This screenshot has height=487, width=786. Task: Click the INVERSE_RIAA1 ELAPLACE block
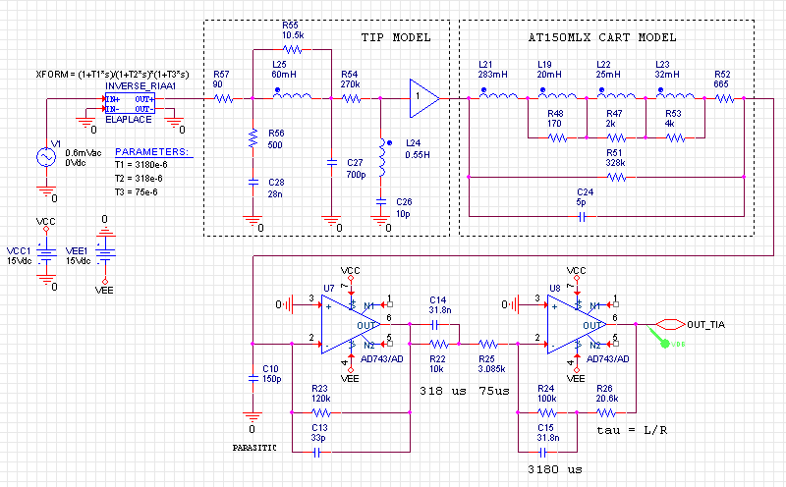pyautogui.click(x=130, y=103)
